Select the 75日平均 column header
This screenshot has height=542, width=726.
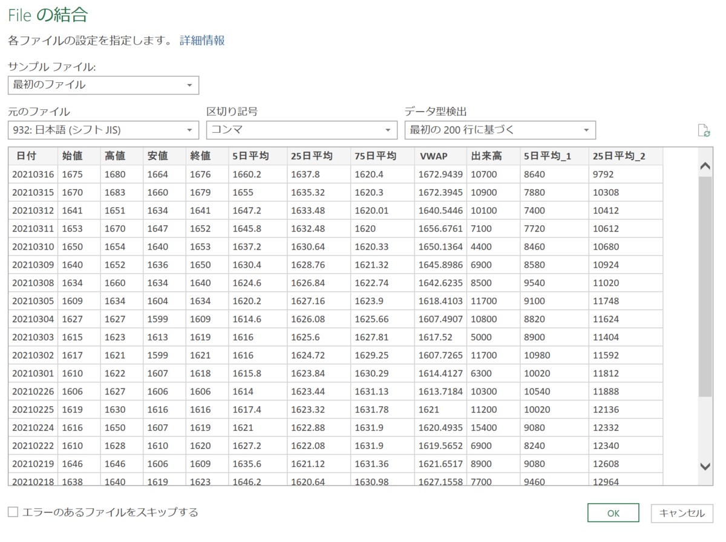coord(383,156)
